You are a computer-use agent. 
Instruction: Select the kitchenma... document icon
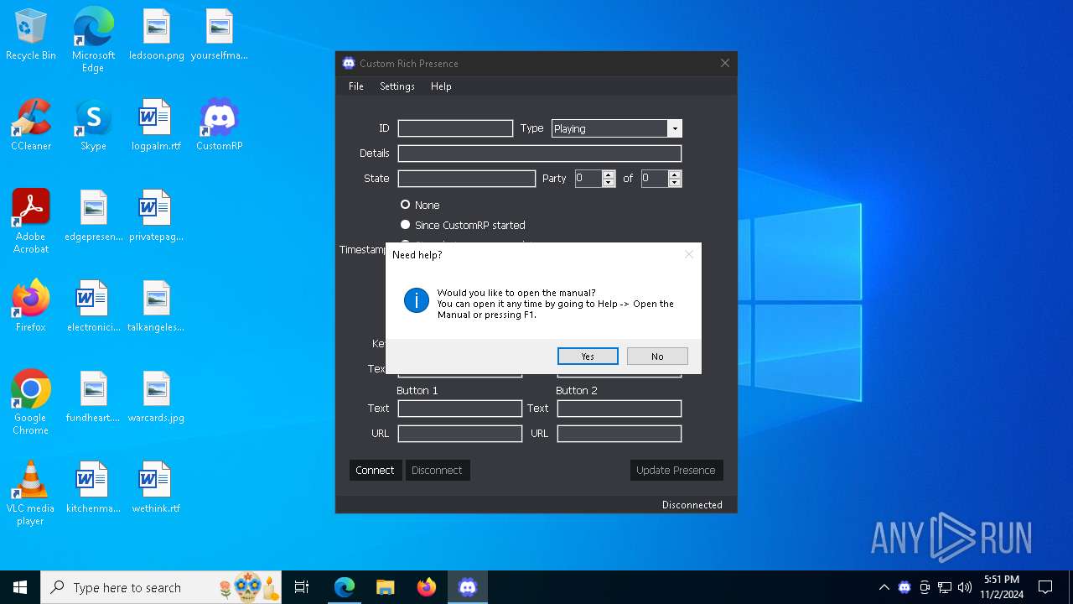point(93,488)
